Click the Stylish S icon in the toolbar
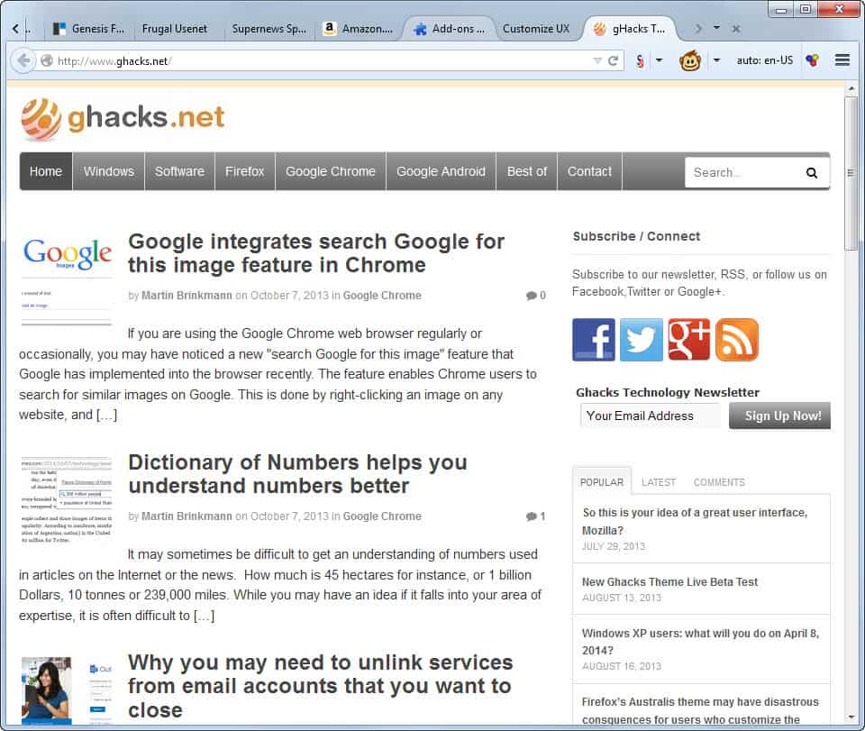 coord(640,60)
